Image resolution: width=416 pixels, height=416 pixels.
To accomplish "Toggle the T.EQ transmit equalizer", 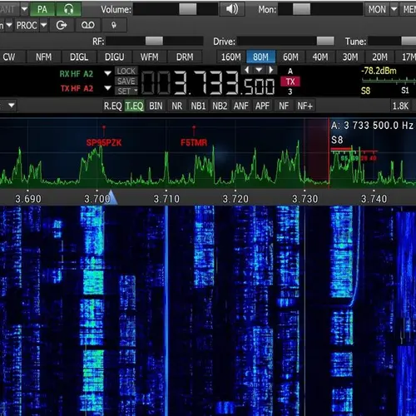I will (134, 106).
